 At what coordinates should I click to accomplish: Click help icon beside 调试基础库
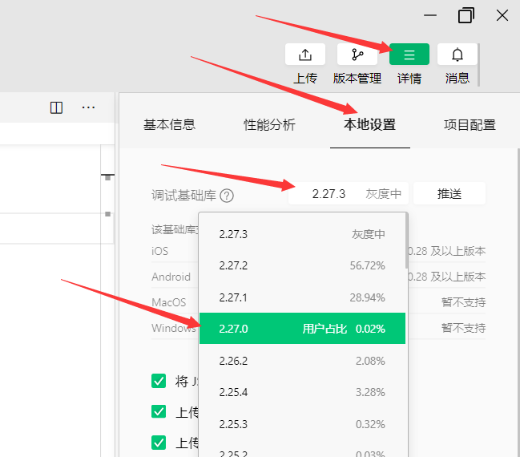[x=227, y=196]
